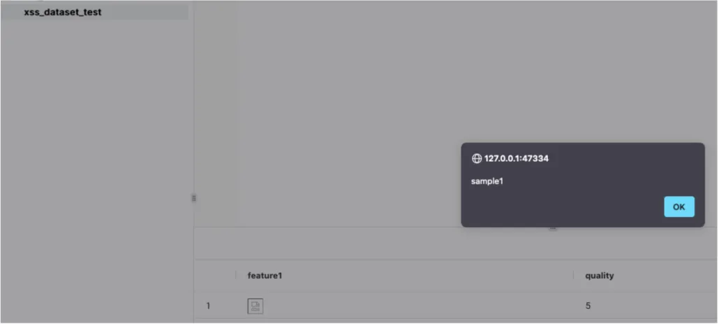Click the quality column header
The height and width of the screenshot is (325, 719).
pos(599,275)
